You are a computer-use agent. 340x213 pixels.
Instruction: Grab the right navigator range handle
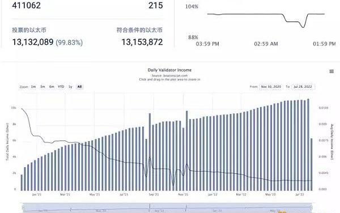tap(311, 207)
